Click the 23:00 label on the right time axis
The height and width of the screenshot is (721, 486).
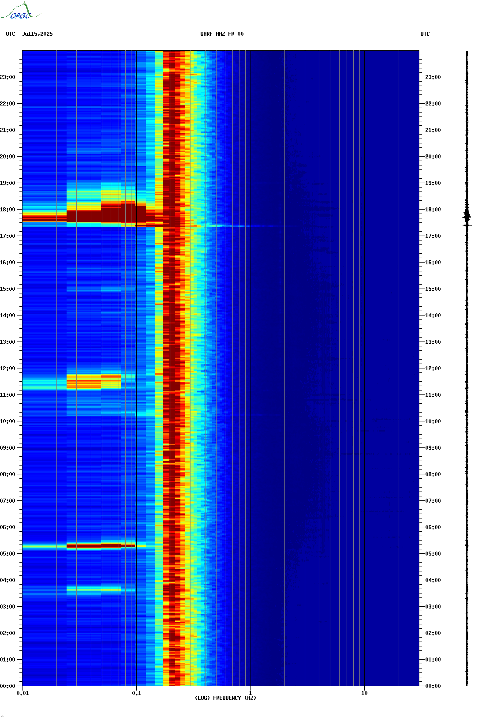pyautogui.click(x=433, y=77)
